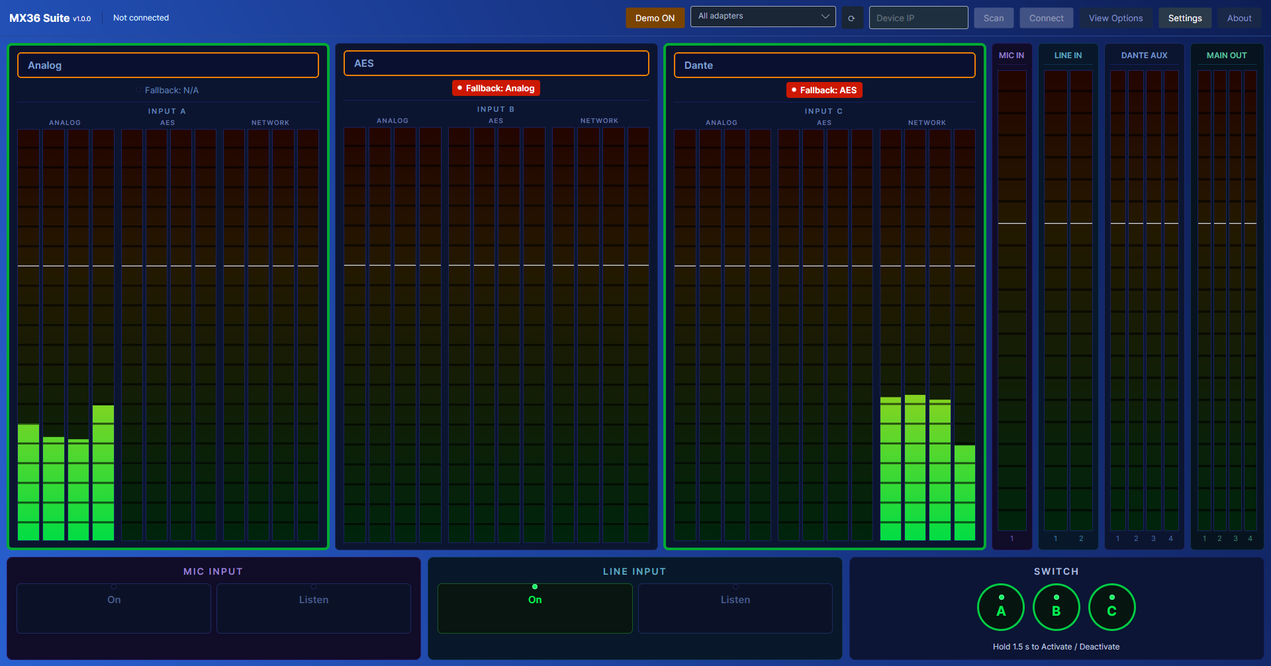
Task: Click the Connect button
Action: 1046,18
